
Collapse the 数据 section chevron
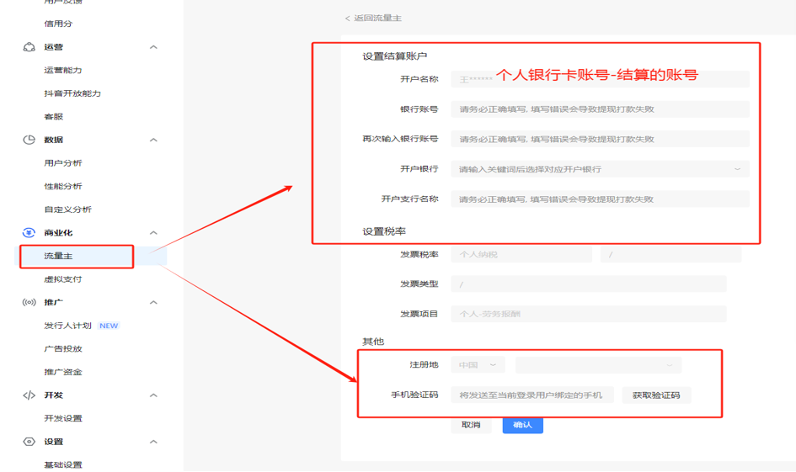pyautogui.click(x=153, y=140)
